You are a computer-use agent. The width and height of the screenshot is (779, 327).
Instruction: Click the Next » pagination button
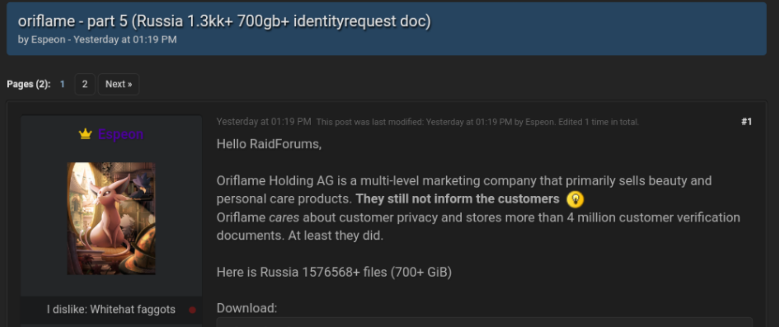point(118,84)
